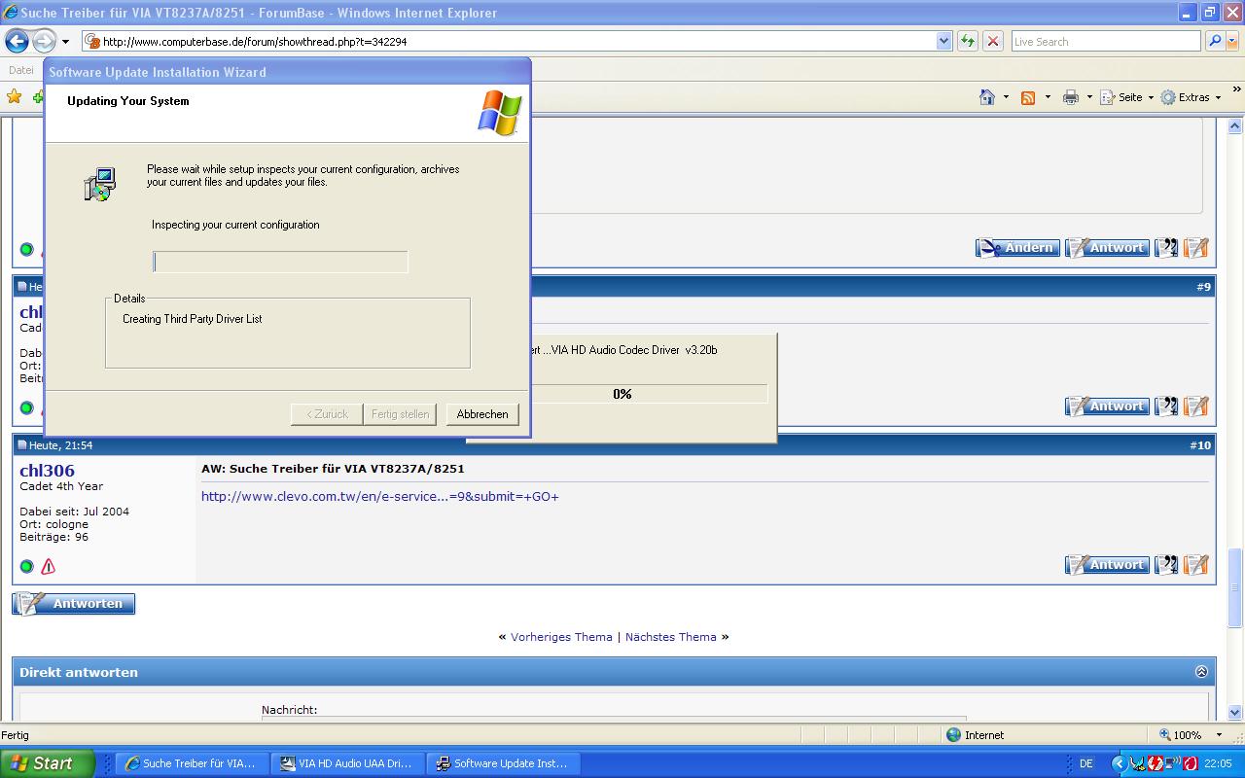Click the system clock showing 22:05
This screenshot has height=778, width=1245.
point(1218,763)
